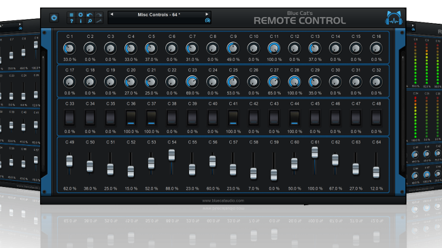Viewport: 442px width, 248px height.
Task: Turn off the C 41 switch
Action: [x=233, y=118]
